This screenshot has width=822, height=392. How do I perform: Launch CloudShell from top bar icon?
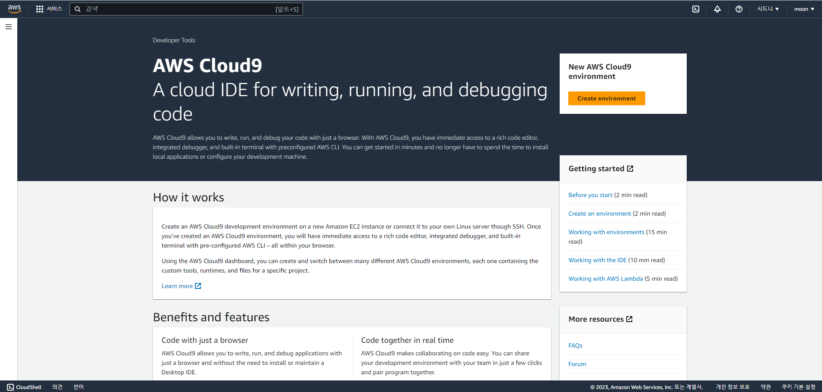[696, 9]
